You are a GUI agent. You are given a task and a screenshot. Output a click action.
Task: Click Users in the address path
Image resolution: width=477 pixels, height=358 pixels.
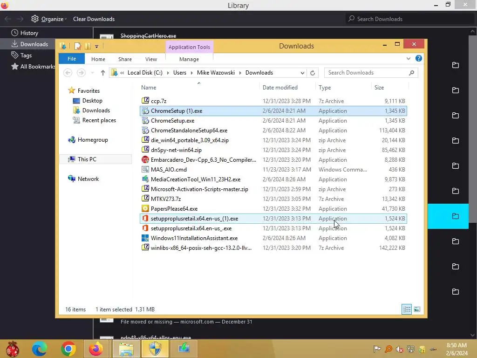[179, 73]
